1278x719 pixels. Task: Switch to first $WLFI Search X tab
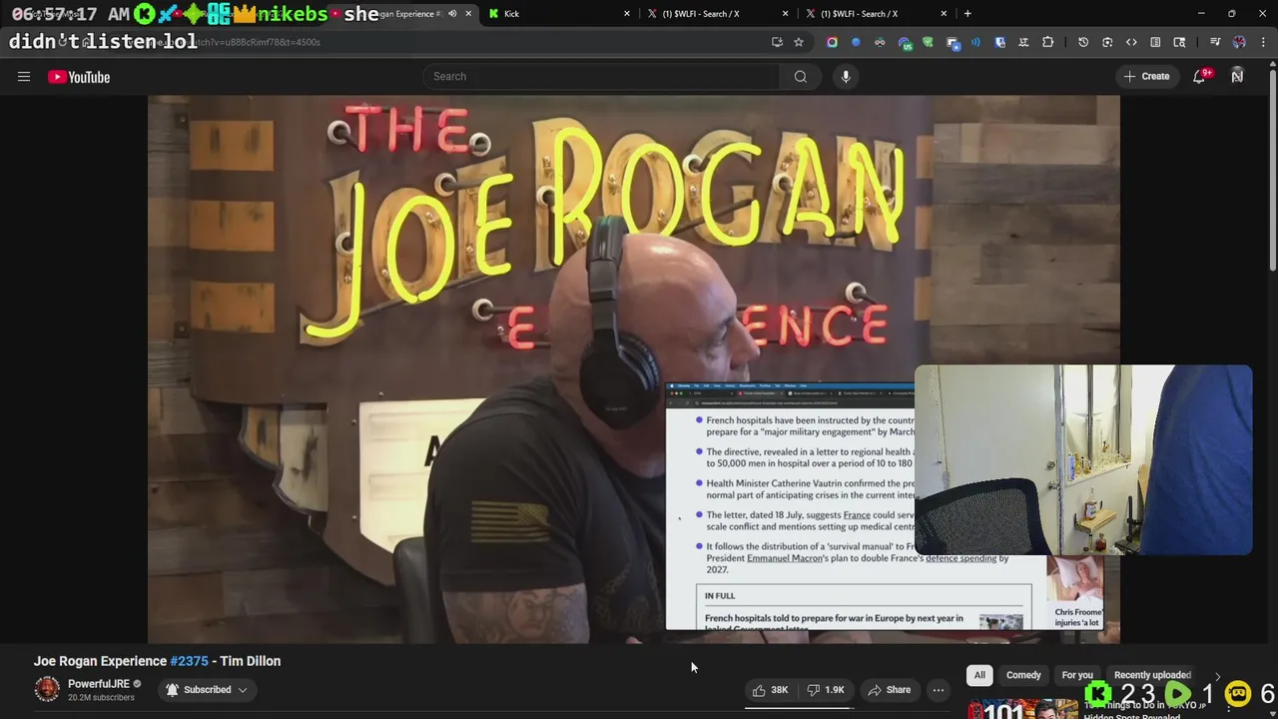coord(717,14)
